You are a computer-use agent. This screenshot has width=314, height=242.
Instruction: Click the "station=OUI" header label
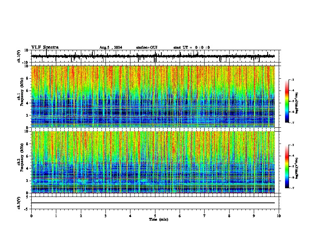[147, 47]
